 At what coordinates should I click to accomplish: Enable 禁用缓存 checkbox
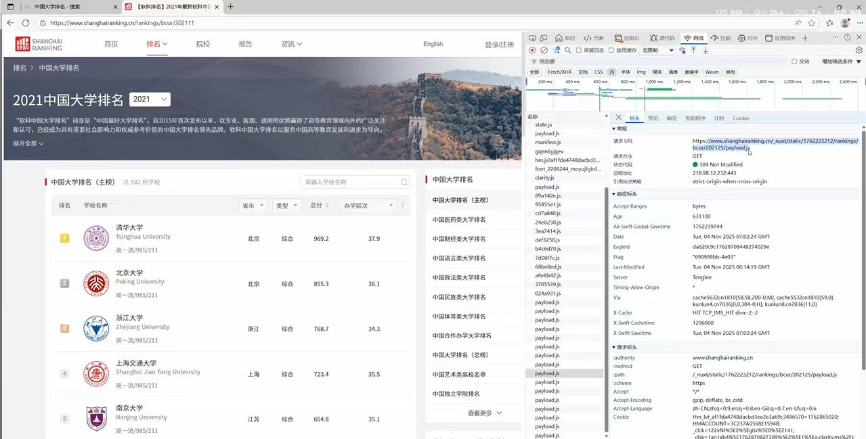click(x=611, y=50)
